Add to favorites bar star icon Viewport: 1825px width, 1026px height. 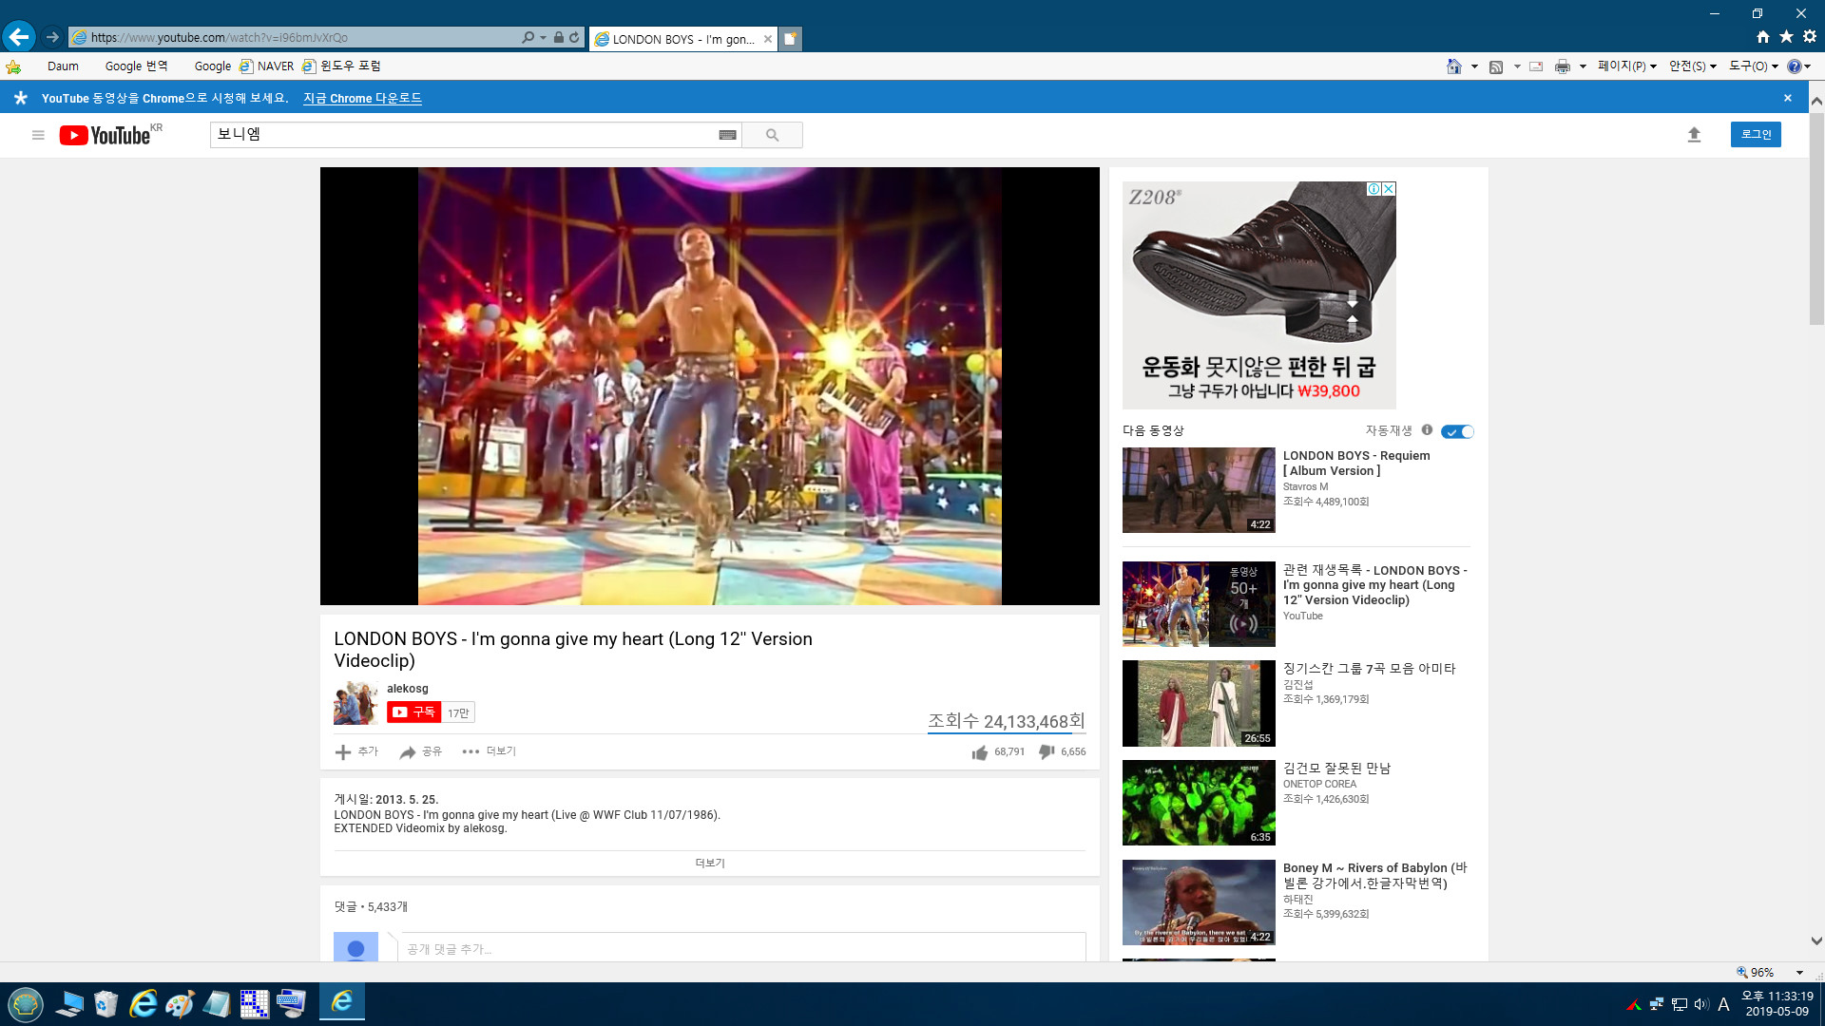(x=13, y=66)
